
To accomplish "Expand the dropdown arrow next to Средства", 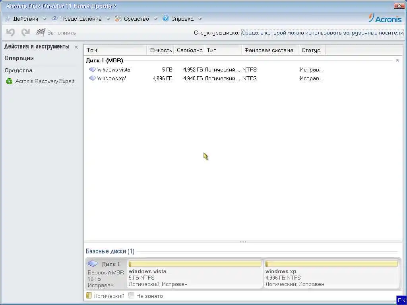I will (155, 19).
